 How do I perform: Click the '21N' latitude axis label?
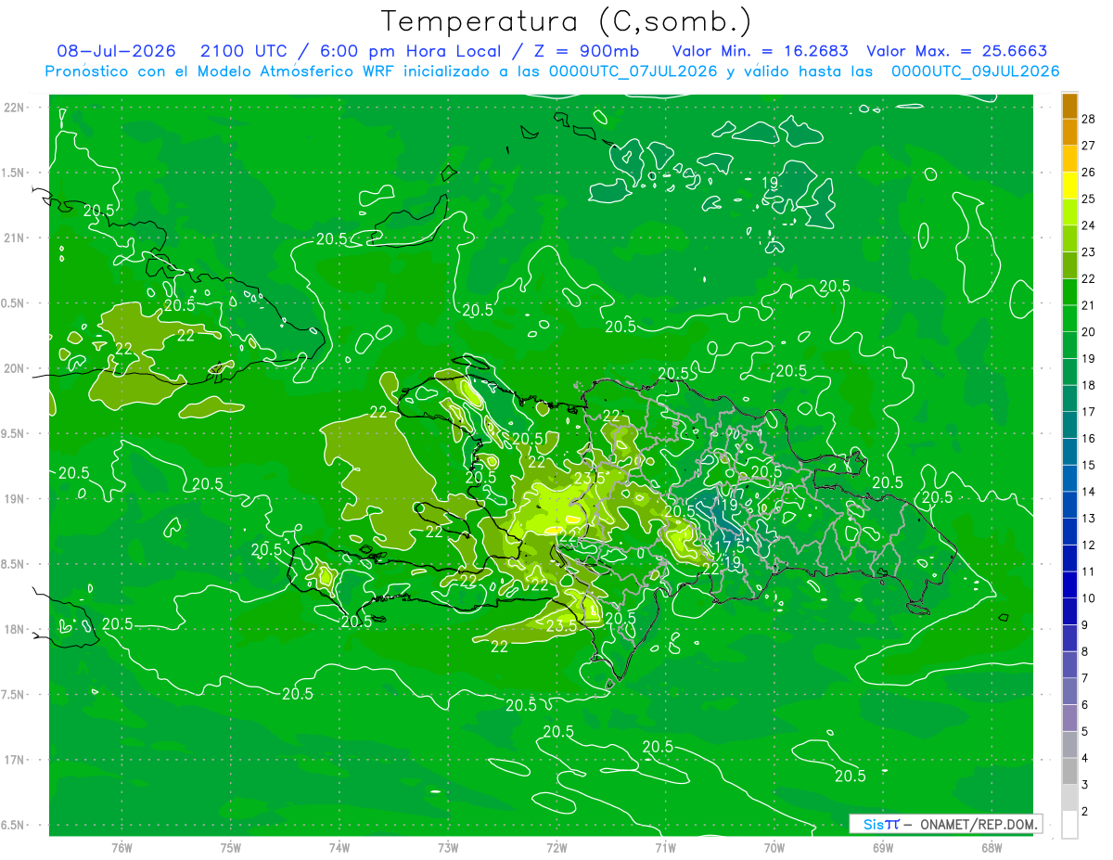coord(14,237)
